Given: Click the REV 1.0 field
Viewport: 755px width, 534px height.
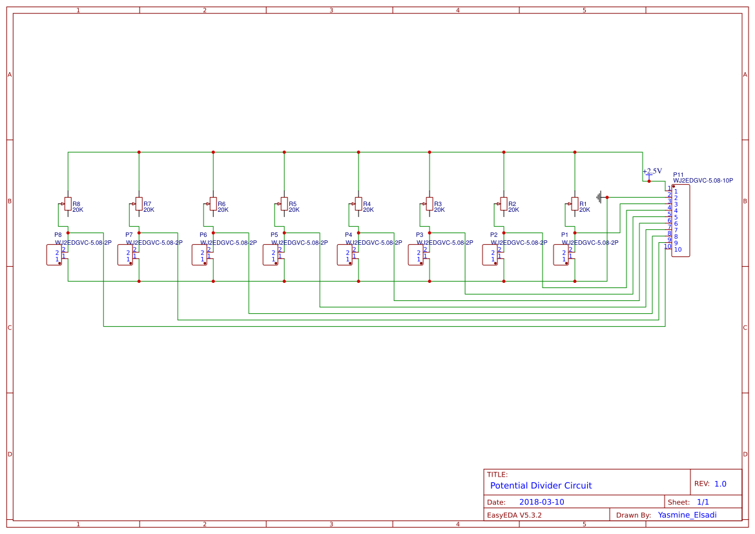Looking at the screenshot, I should point(713,482).
